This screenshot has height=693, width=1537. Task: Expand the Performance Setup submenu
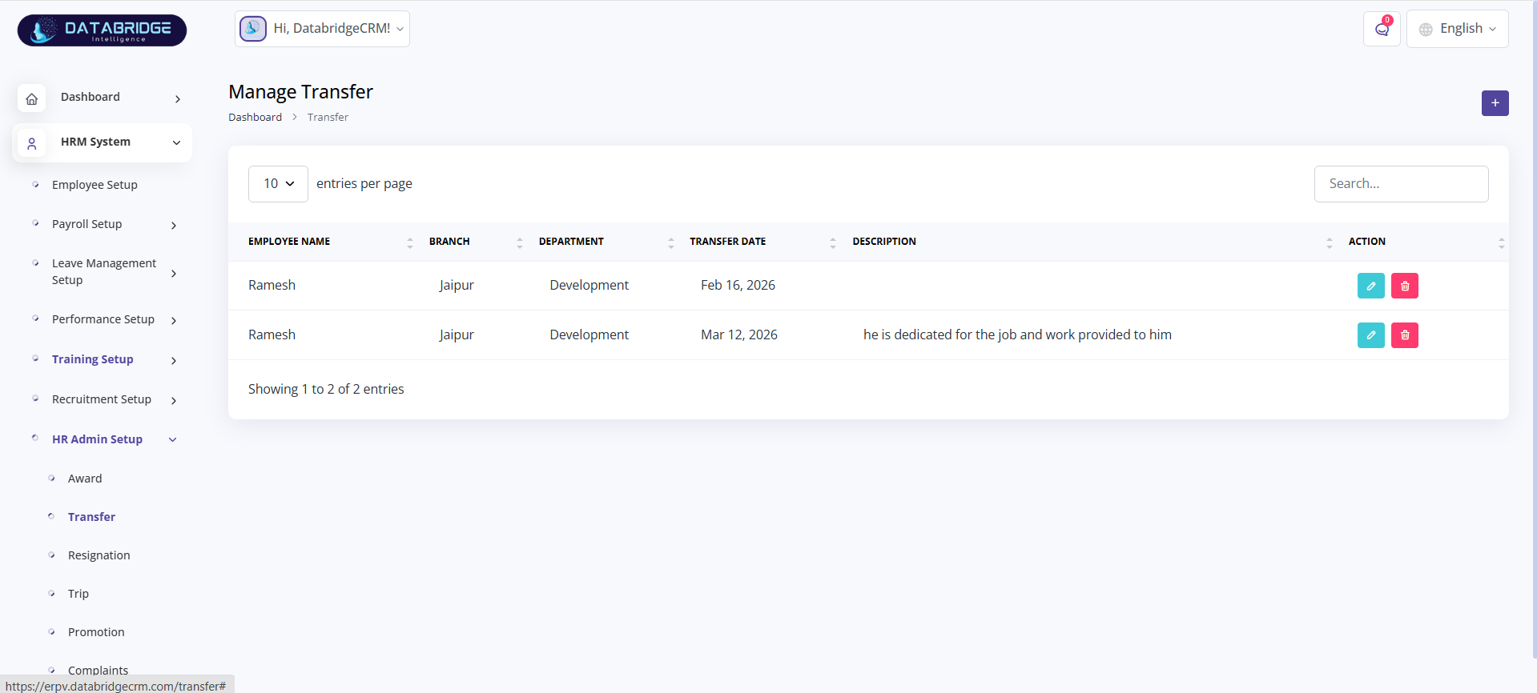click(174, 321)
